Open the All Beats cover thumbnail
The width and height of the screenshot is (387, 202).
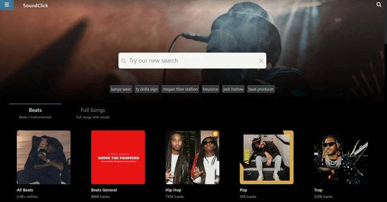44,157
